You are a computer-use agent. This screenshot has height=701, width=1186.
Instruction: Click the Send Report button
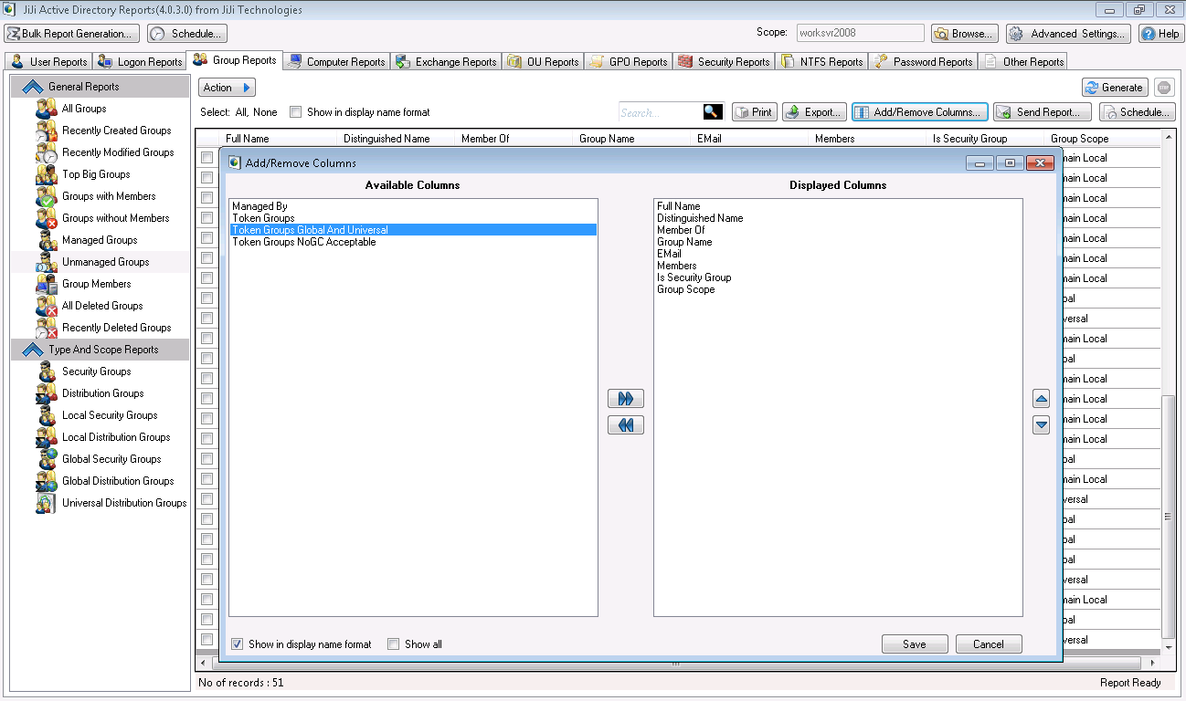point(1043,112)
